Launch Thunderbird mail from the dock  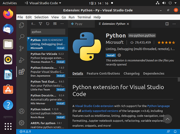tap(8, 29)
